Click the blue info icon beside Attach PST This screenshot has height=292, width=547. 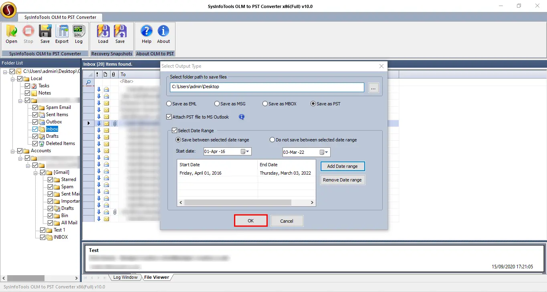242,117
